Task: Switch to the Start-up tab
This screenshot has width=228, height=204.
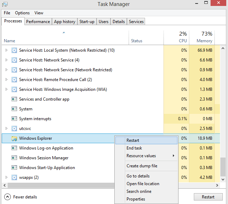Action: pos(87,22)
